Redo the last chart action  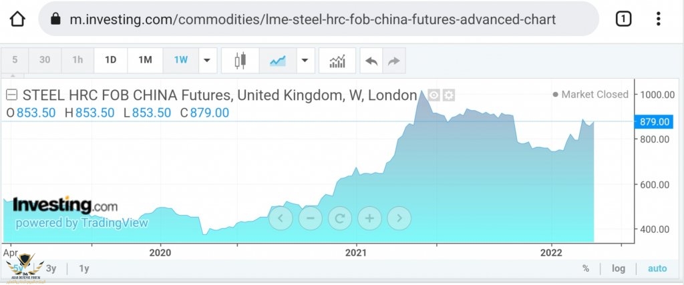pos(394,61)
